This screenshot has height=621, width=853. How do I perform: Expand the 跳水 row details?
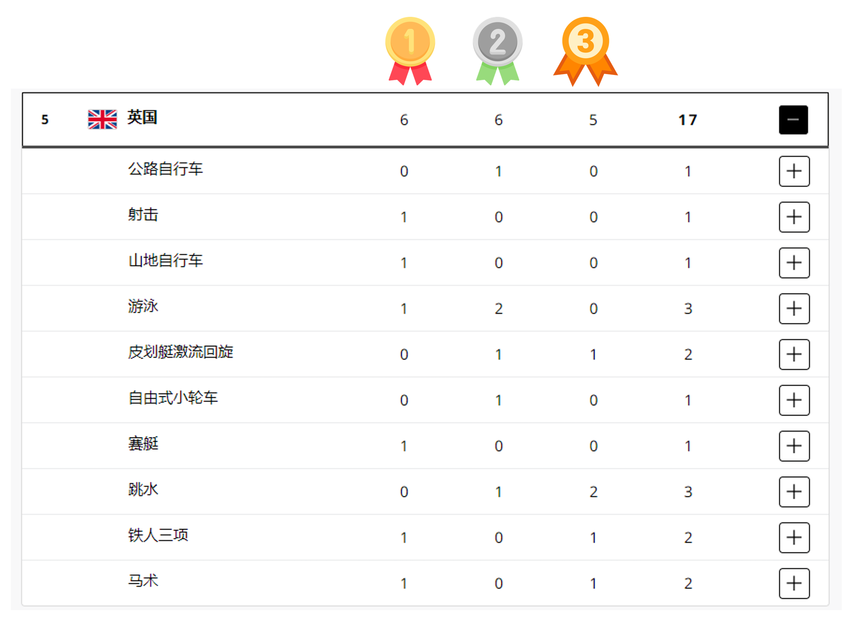pos(794,492)
